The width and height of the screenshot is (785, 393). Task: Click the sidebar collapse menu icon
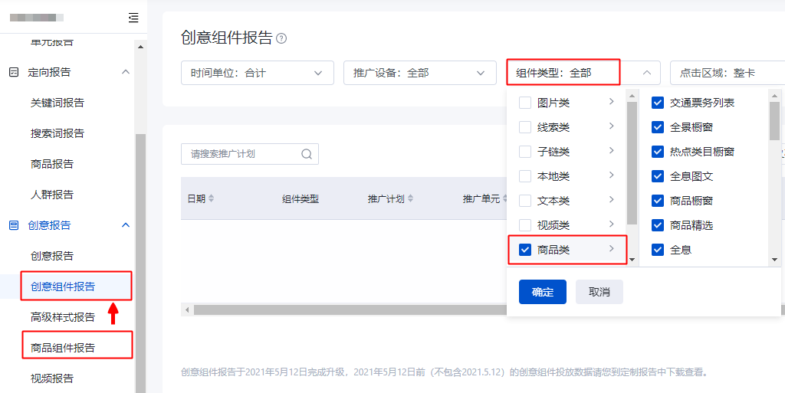pos(133,18)
